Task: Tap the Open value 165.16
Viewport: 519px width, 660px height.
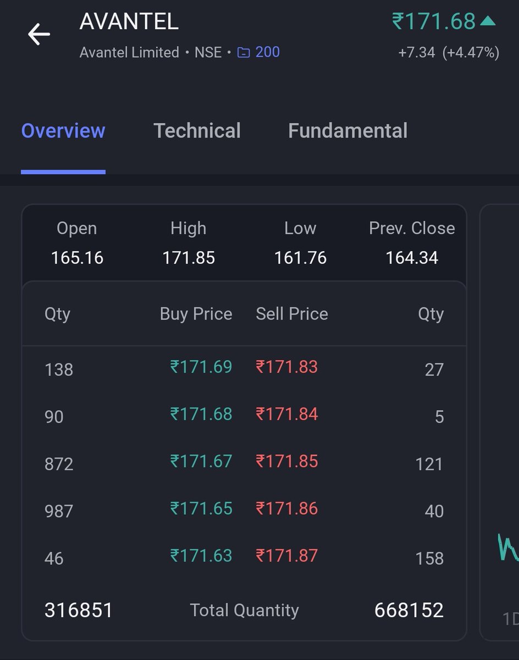Action: (77, 258)
